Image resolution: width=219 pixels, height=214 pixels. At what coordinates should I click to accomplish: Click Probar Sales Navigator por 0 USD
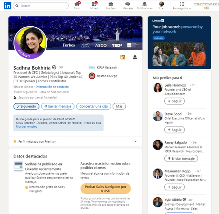click(x=106, y=189)
